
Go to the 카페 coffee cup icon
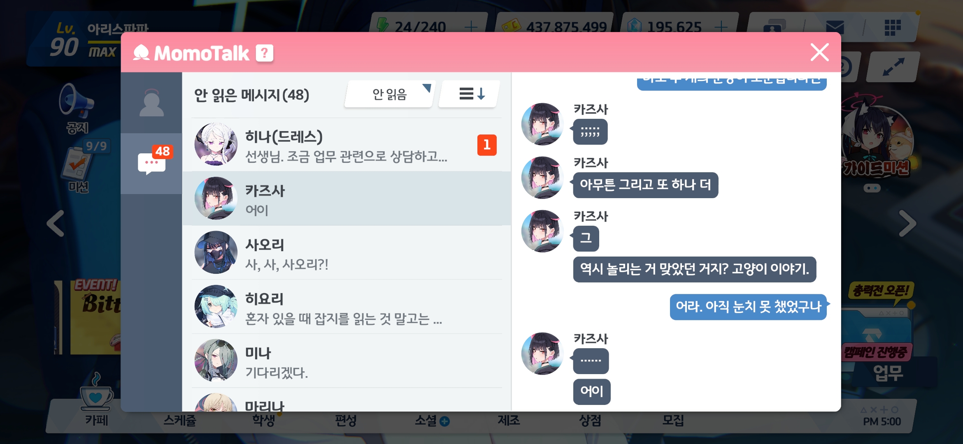pos(96,400)
